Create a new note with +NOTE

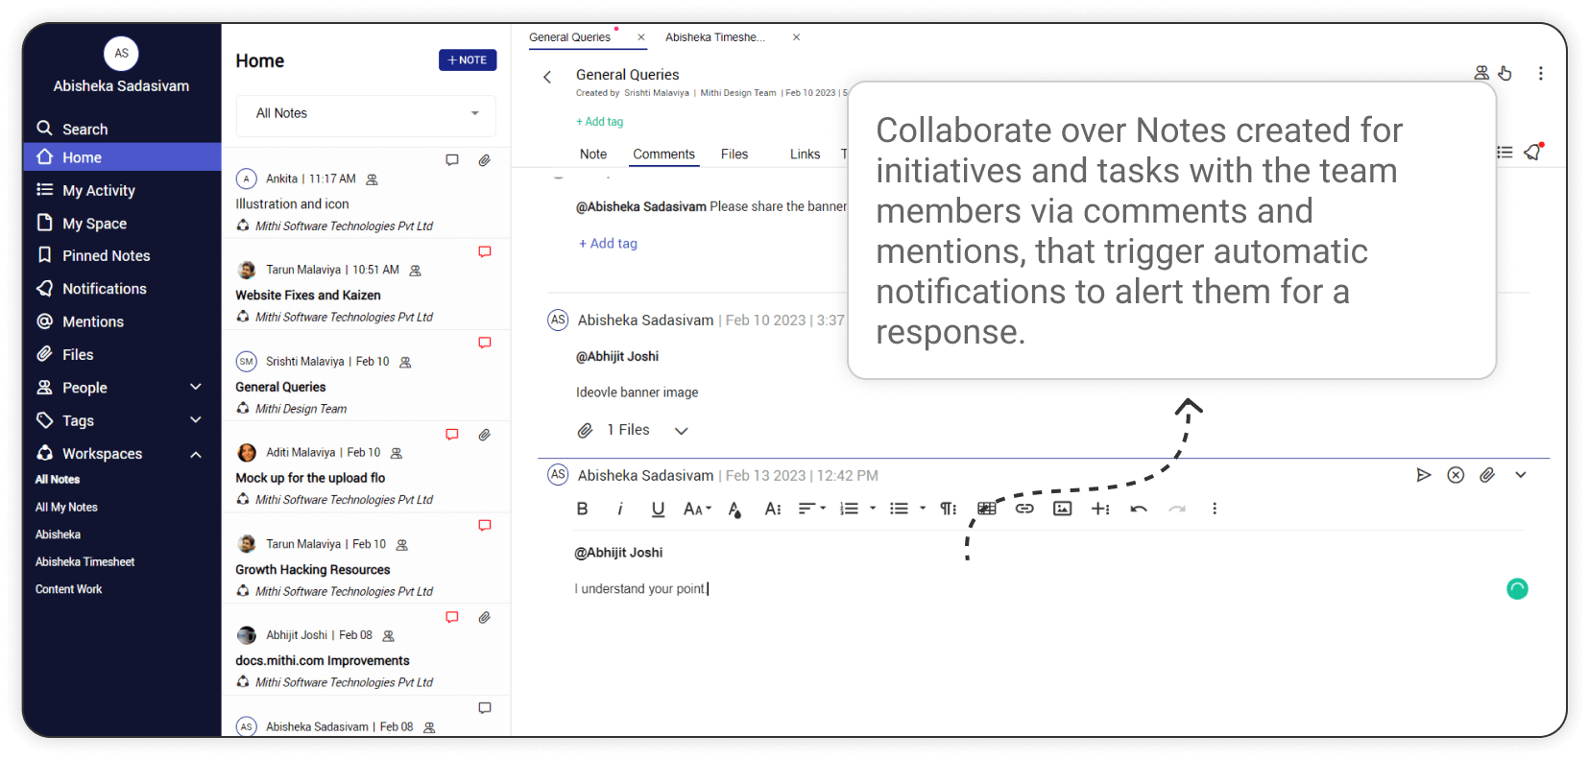coord(468,59)
